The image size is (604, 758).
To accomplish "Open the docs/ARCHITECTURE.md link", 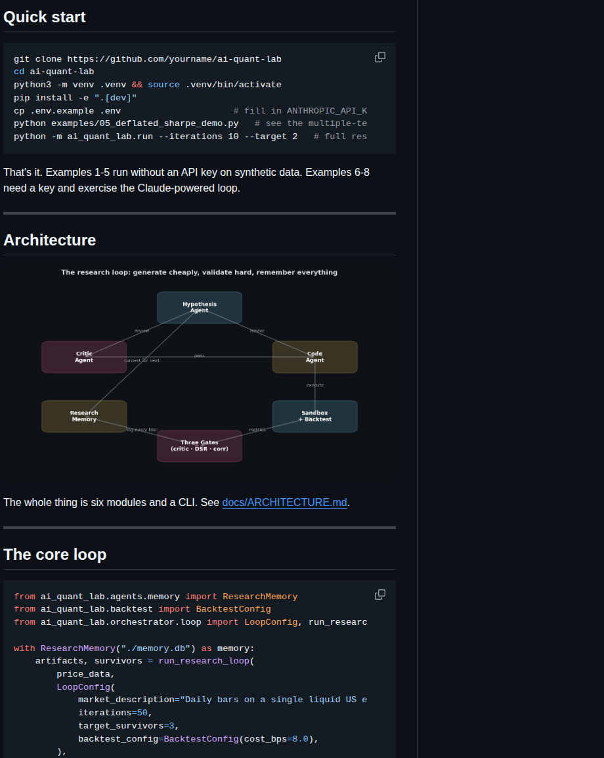I will (x=284, y=502).
